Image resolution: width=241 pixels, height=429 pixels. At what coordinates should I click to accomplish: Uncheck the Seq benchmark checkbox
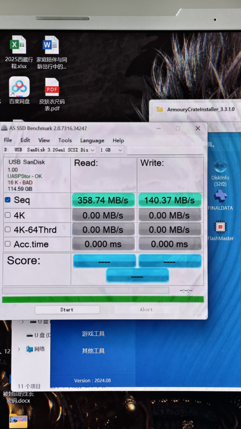pyautogui.click(x=7, y=200)
